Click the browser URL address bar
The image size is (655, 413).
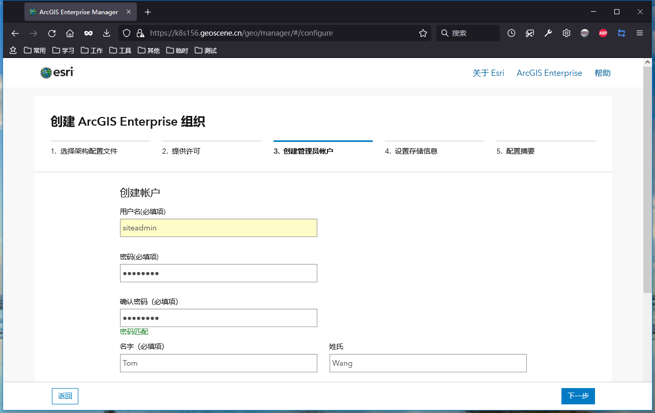pyautogui.click(x=275, y=33)
